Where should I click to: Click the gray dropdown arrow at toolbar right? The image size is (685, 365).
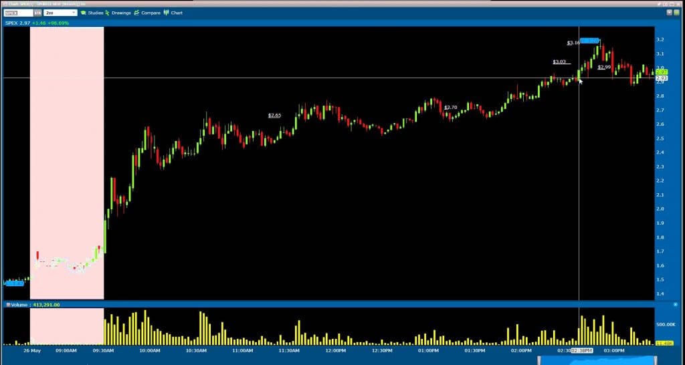(669, 13)
